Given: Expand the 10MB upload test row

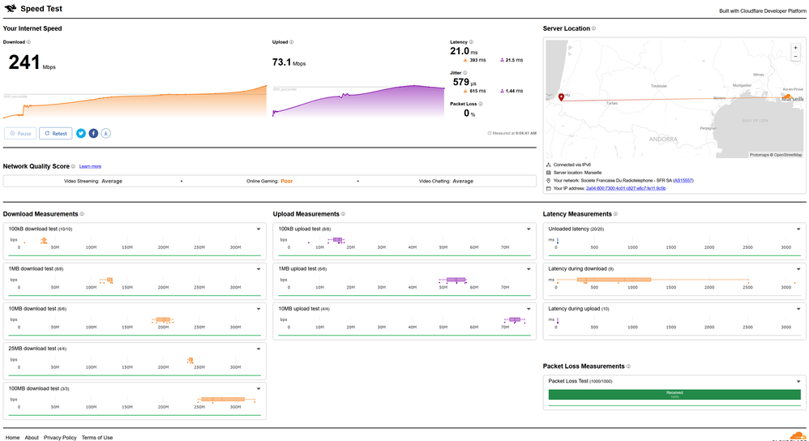Looking at the screenshot, I should point(528,309).
